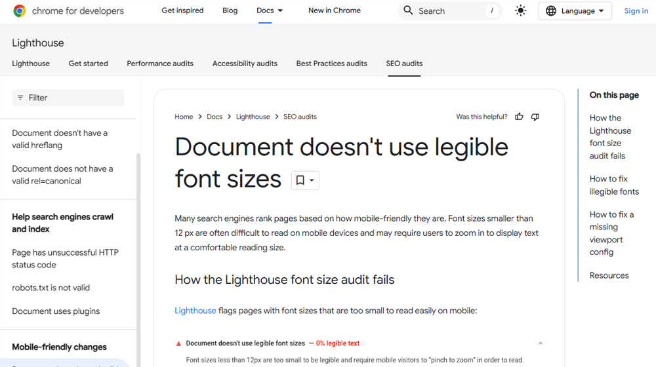
Task: Click the 'chrome for developers' site title
Action: pos(78,11)
